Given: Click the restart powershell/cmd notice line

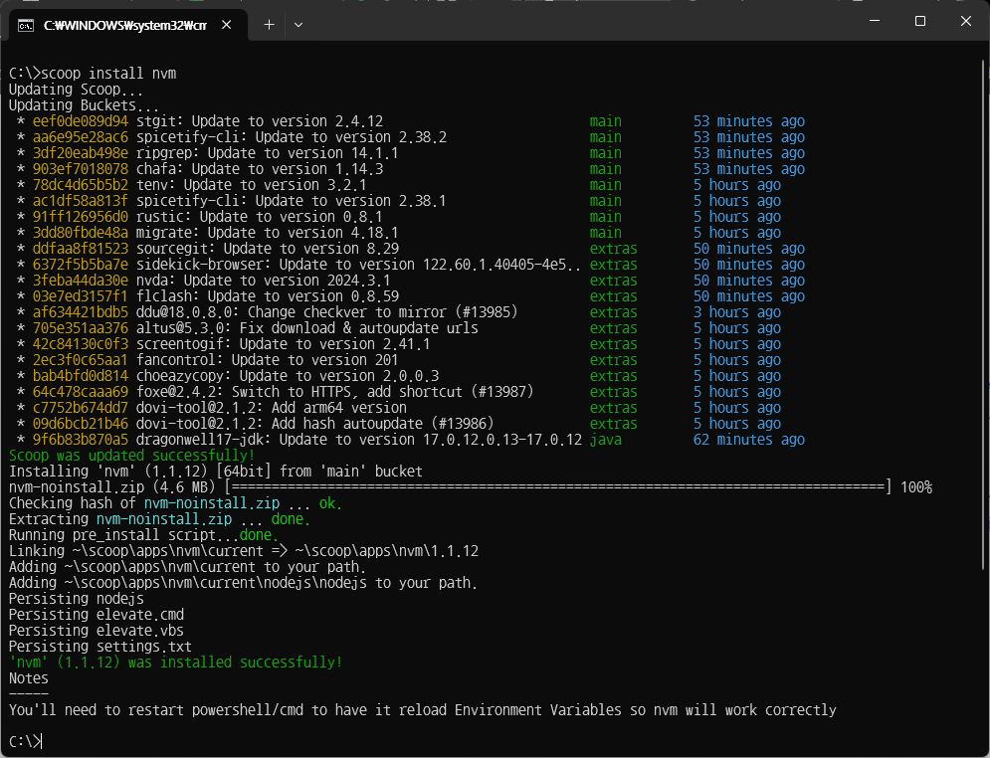Looking at the screenshot, I should coord(423,710).
